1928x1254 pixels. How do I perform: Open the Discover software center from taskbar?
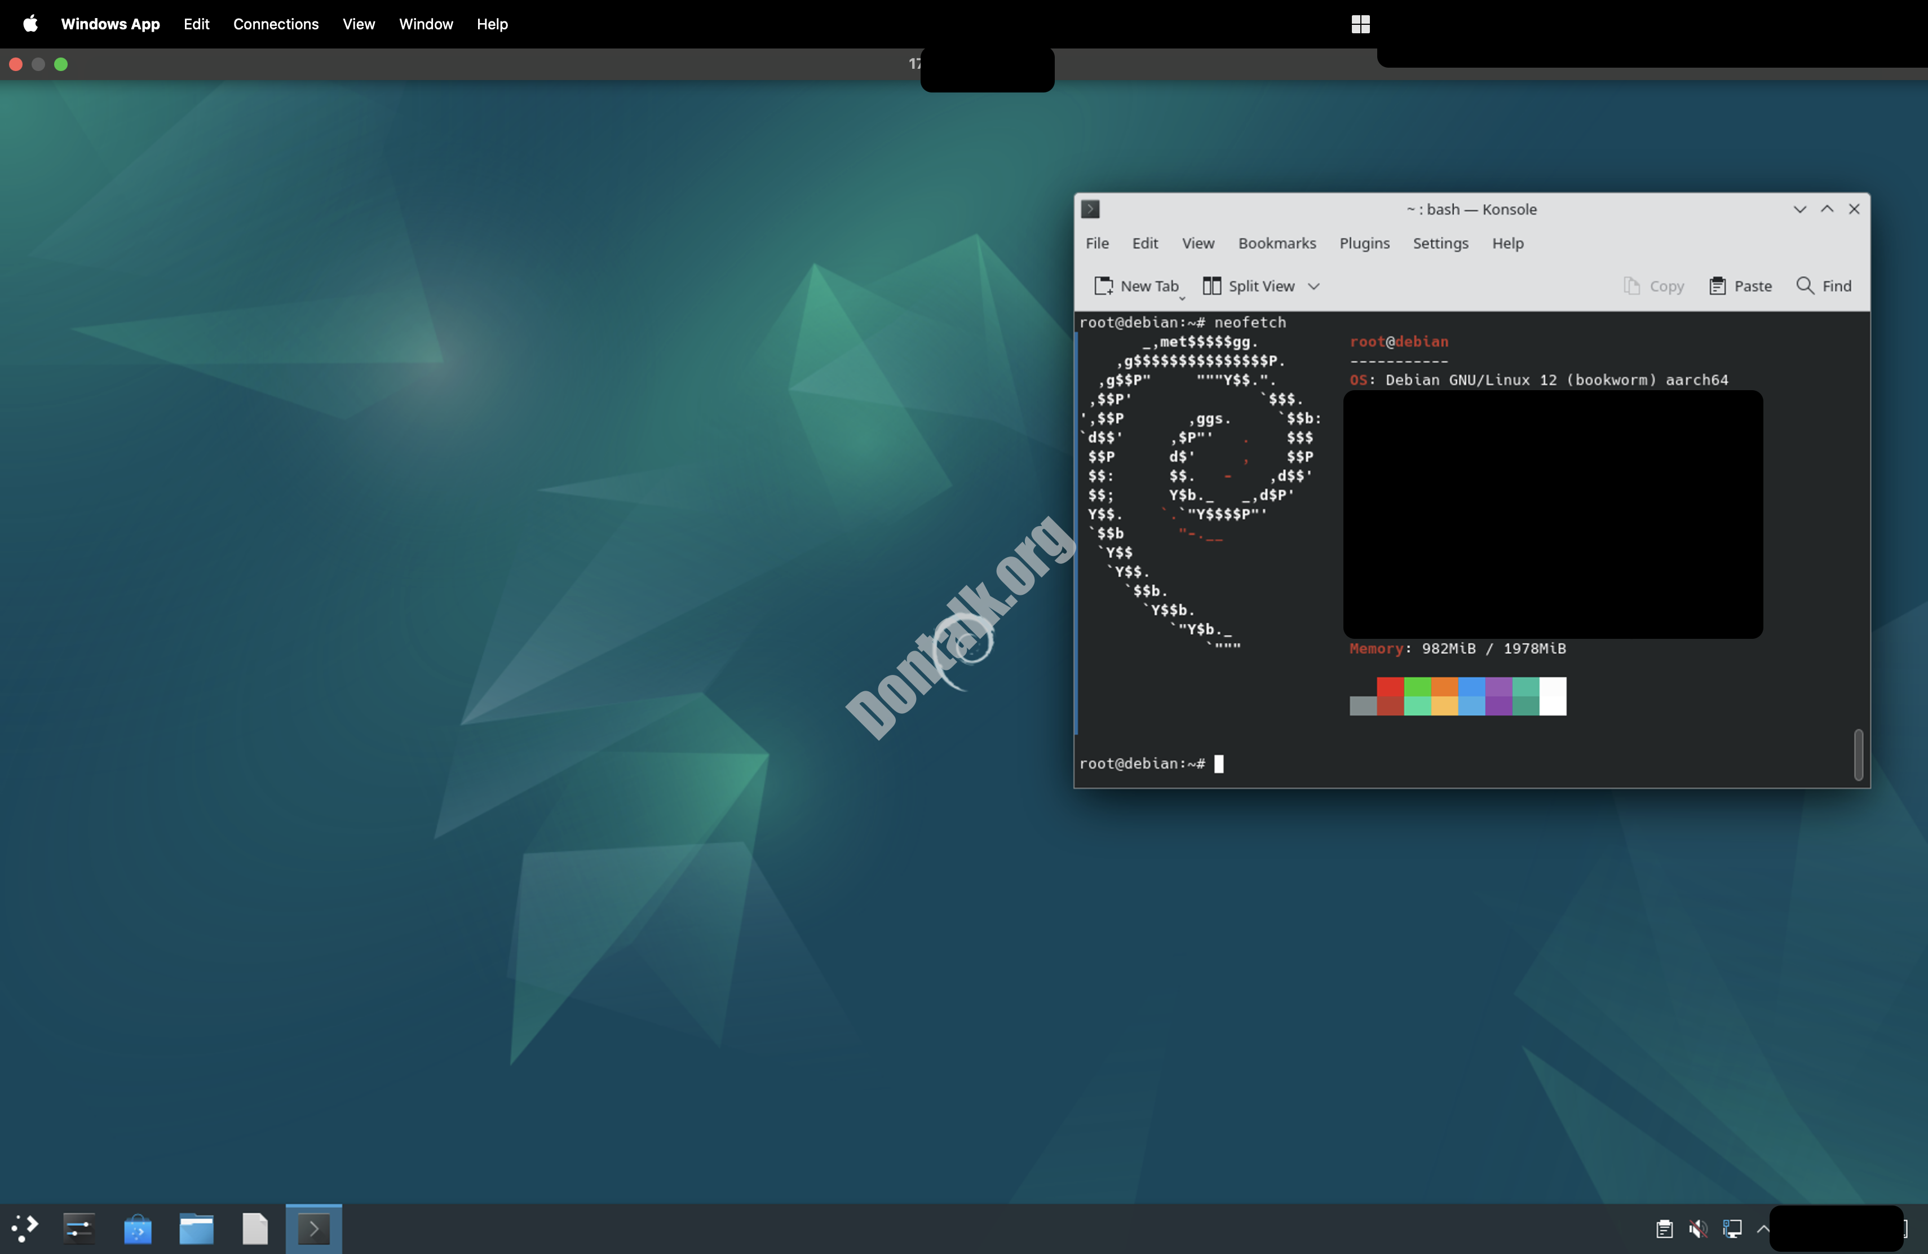point(138,1228)
